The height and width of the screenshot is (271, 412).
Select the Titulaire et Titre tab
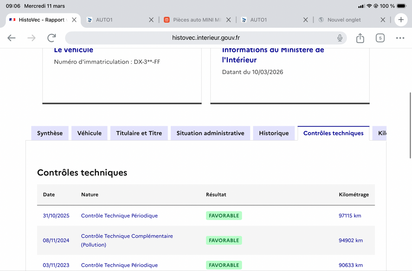[x=139, y=133]
